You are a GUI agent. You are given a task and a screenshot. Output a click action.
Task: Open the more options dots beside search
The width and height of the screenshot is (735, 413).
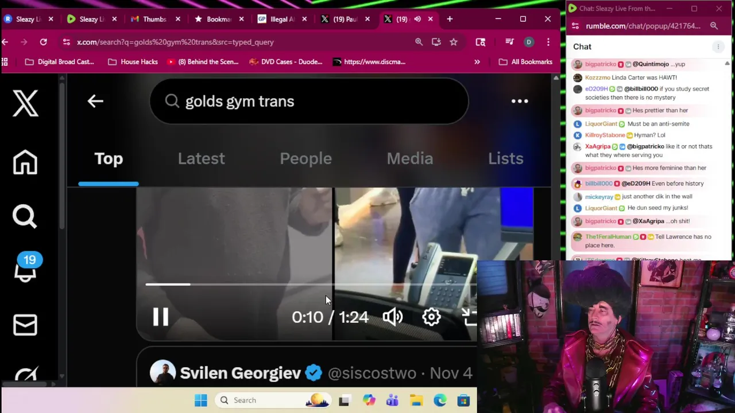coord(520,101)
